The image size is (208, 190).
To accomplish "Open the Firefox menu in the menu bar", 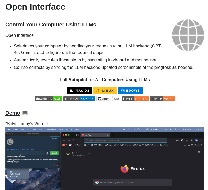I will (x=15, y=129).
